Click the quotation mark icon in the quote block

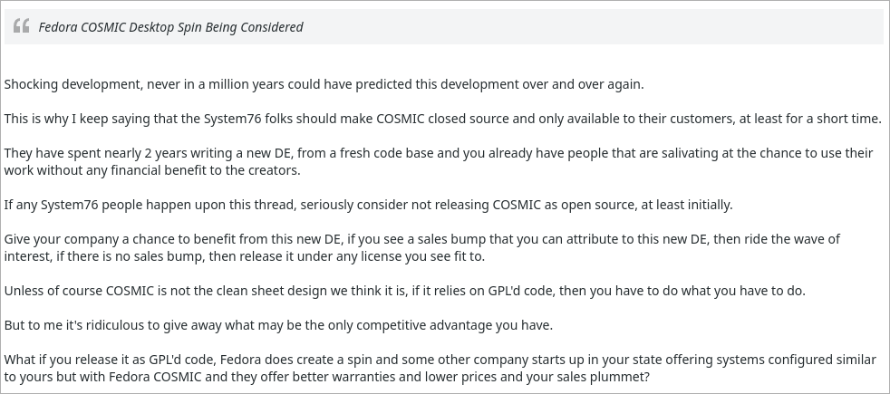pos(21,26)
